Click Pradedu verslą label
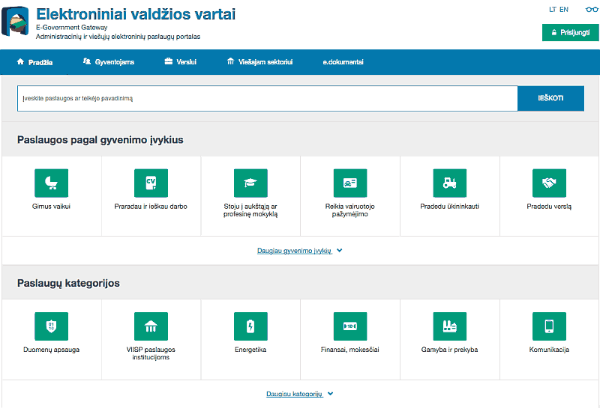Screen dimensions: 600x408 point(549,207)
